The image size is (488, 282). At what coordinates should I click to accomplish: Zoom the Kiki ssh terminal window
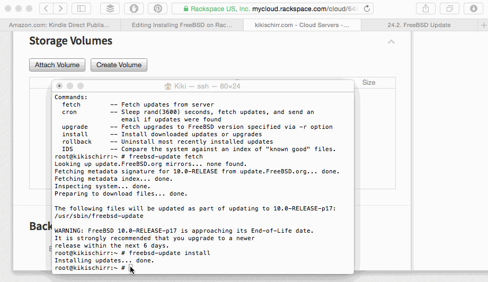pyautogui.click(x=81, y=86)
